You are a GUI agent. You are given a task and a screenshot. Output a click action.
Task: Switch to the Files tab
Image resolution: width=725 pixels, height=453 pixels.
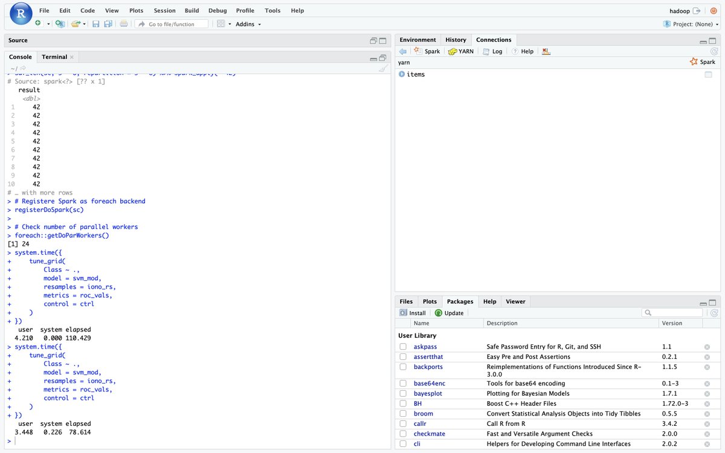(406, 301)
